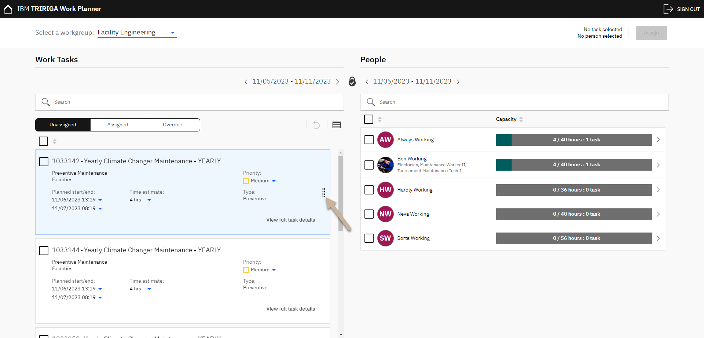The image size is (704, 338).
Task: Switch to the Unassigned tab
Action: (63, 125)
